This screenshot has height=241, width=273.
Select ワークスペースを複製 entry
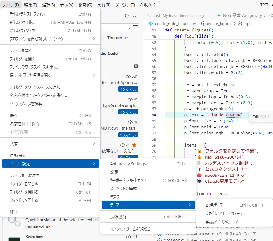(50, 104)
